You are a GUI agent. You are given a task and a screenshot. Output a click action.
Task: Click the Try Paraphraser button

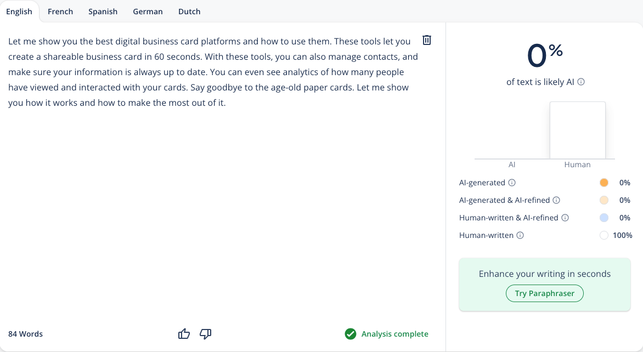tap(545, 293)
